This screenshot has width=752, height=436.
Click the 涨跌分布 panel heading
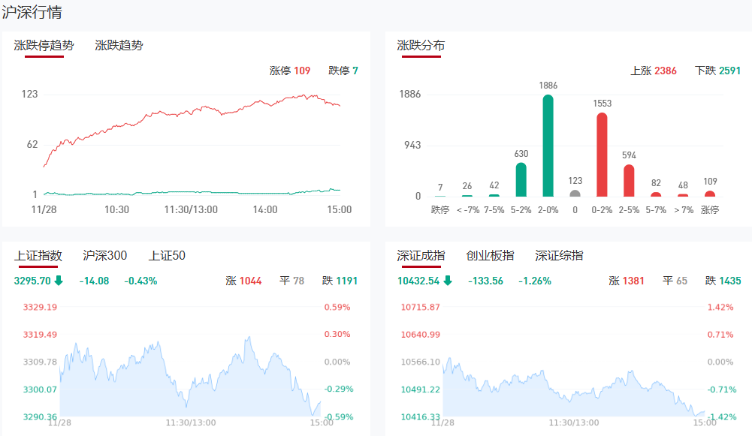(x=421, y=45)
